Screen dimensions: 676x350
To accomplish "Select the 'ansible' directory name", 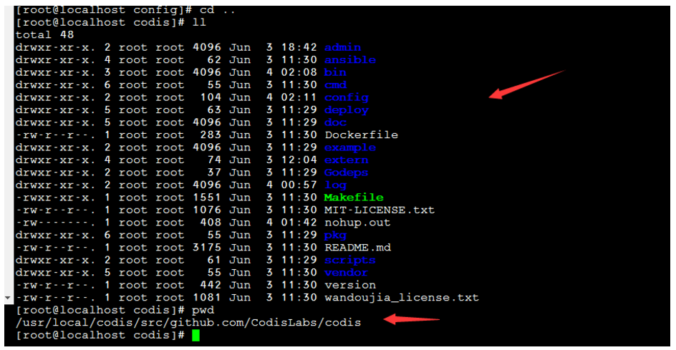I will (350, 60).
